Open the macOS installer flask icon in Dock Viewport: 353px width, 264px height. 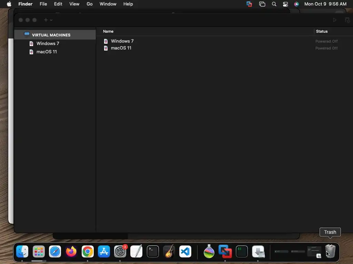(209, 251)
